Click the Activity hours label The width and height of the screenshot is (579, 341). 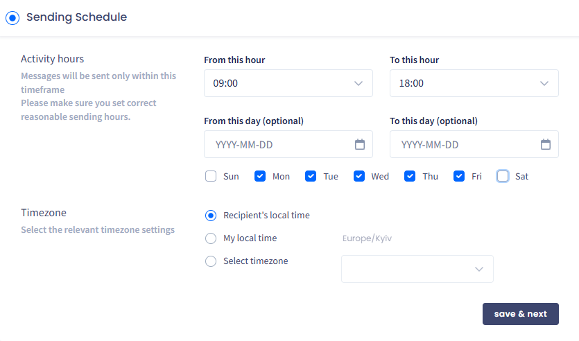click(x=53, y=59)
